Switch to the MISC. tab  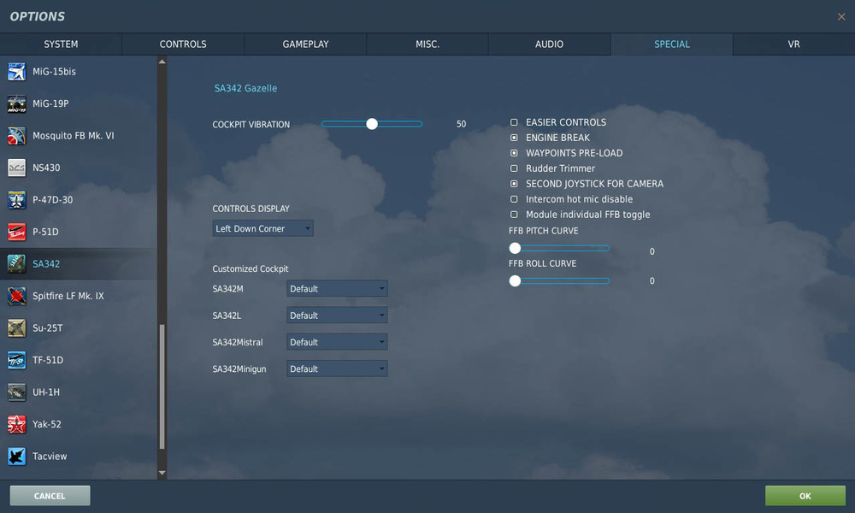(427, 44)
